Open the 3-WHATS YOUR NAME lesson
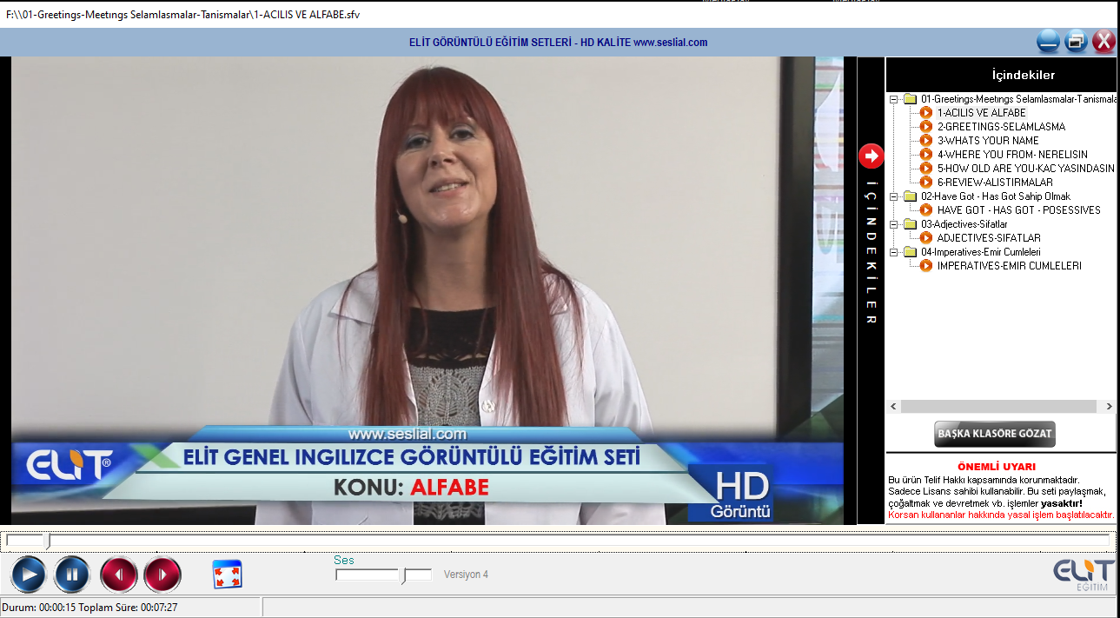Screen dimensions: 1120x618 [x=988, y=141]
